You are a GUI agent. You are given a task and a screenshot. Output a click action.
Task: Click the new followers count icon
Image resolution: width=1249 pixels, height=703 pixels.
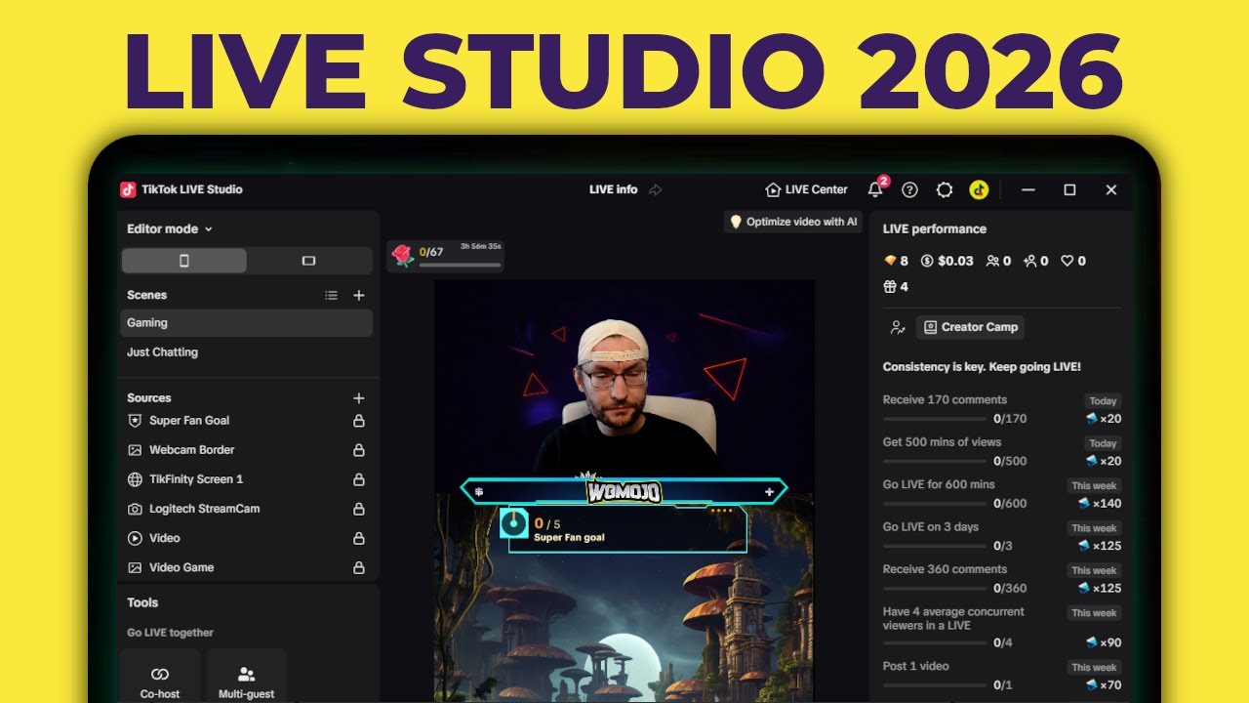1029,261
